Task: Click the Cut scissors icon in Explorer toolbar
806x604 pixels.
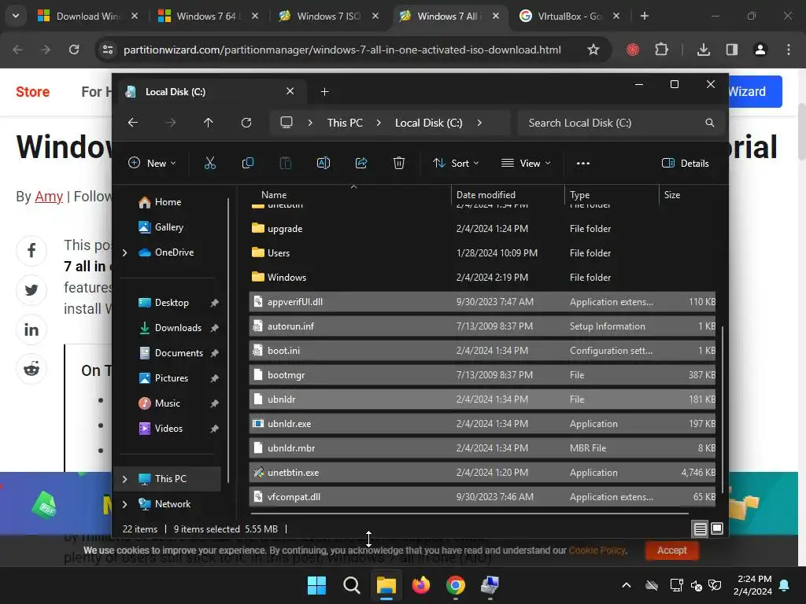Action: point(209,164)
